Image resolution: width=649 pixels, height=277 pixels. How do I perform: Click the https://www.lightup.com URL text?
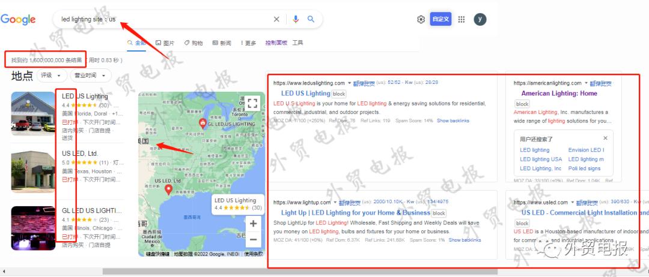pos(302,202)
